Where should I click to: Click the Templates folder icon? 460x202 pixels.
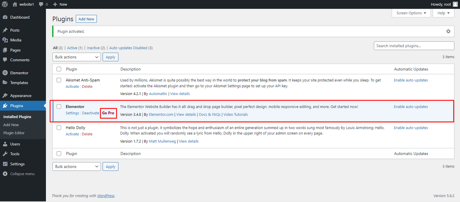[5, 82]
